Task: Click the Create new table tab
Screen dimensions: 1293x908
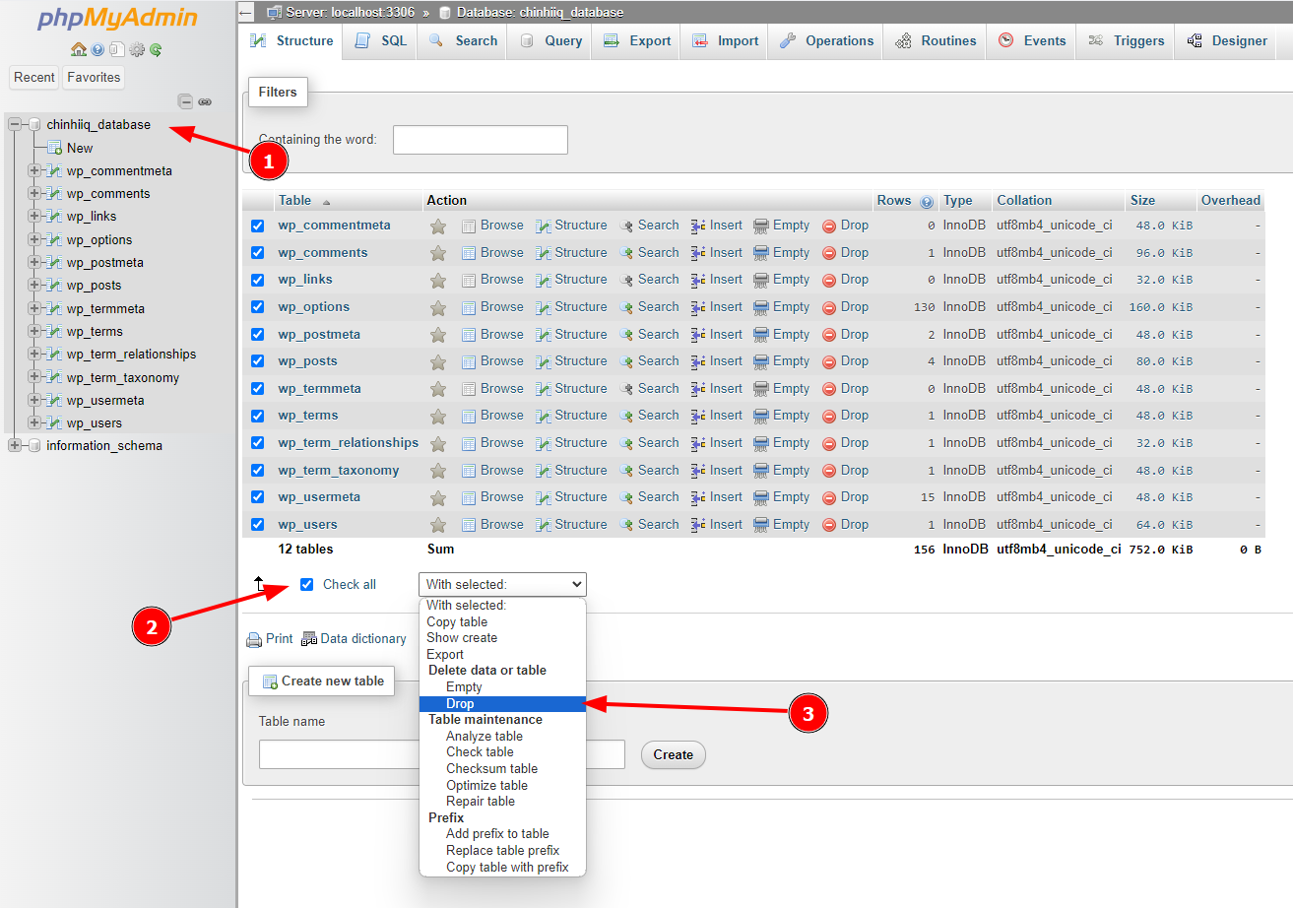Action: tap(322, 681)
